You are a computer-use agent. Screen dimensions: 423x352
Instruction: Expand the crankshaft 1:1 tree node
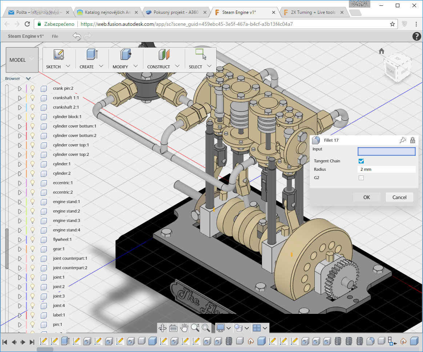pos(20,98)
